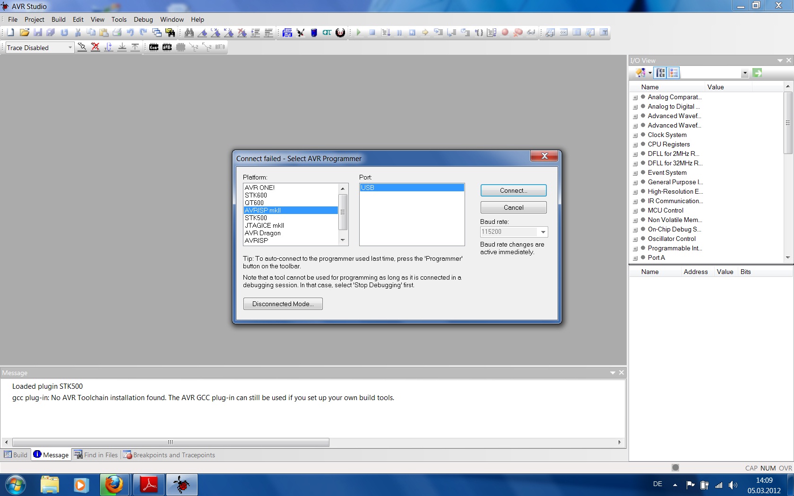Switch to the Build tab
This screenshot has width=794, height=496.
tap(16, 455)
